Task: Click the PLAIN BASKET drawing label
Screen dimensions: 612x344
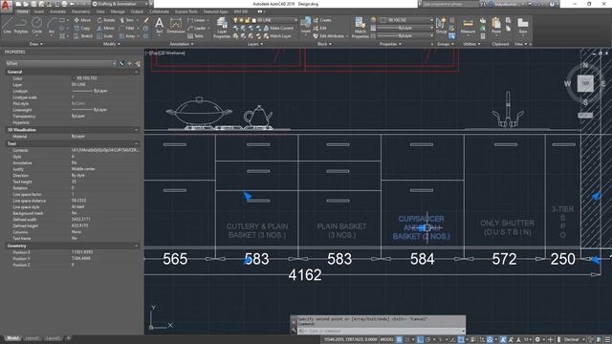Action: pos(341,230)
